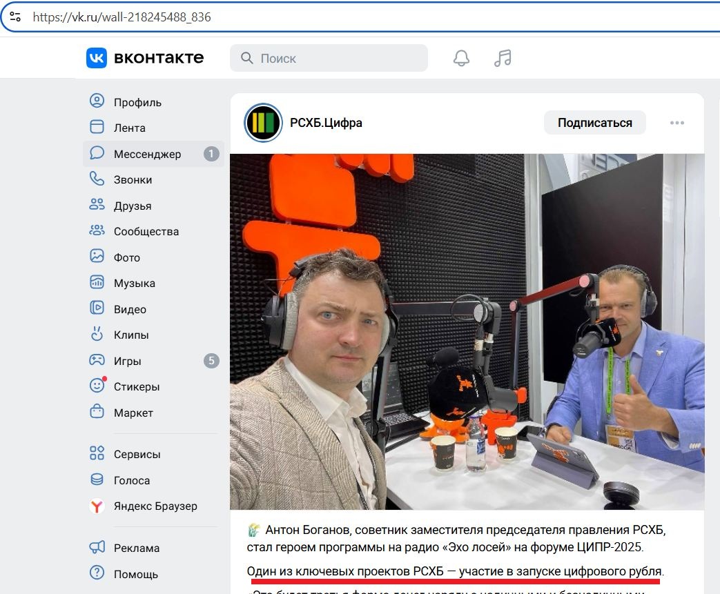Open the Реклама link
Image resolution: width=720 pixels, height=594 pixels.
point(137,548)
